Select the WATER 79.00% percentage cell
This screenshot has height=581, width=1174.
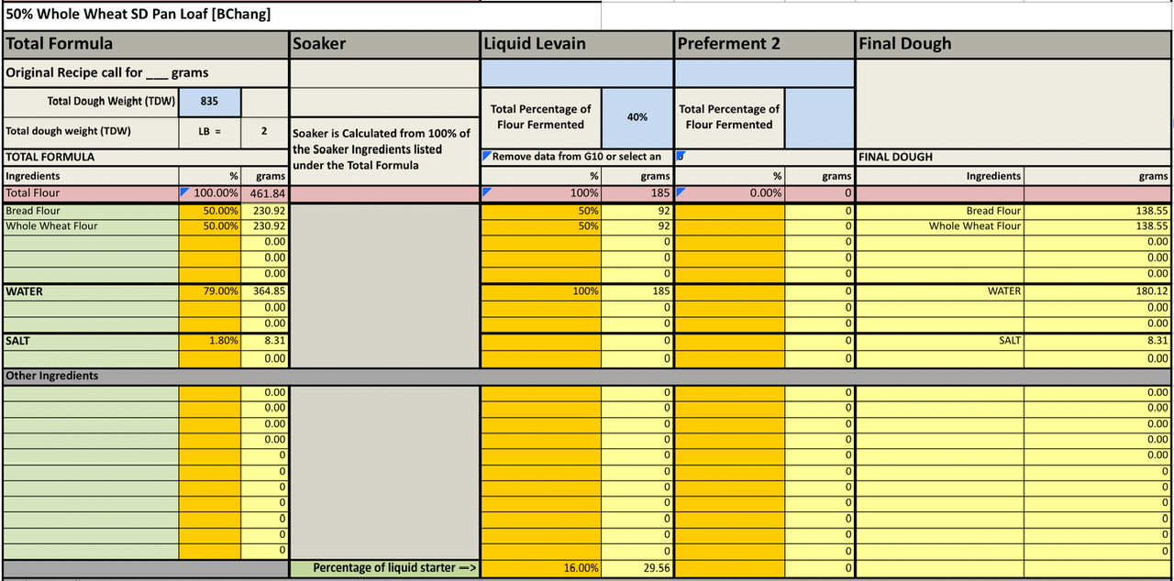coord(210,291)
